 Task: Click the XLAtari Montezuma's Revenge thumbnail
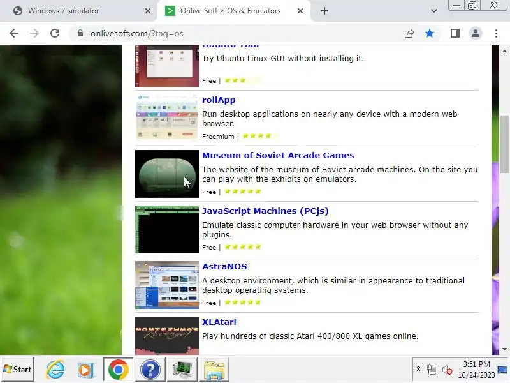click(167, 336)
